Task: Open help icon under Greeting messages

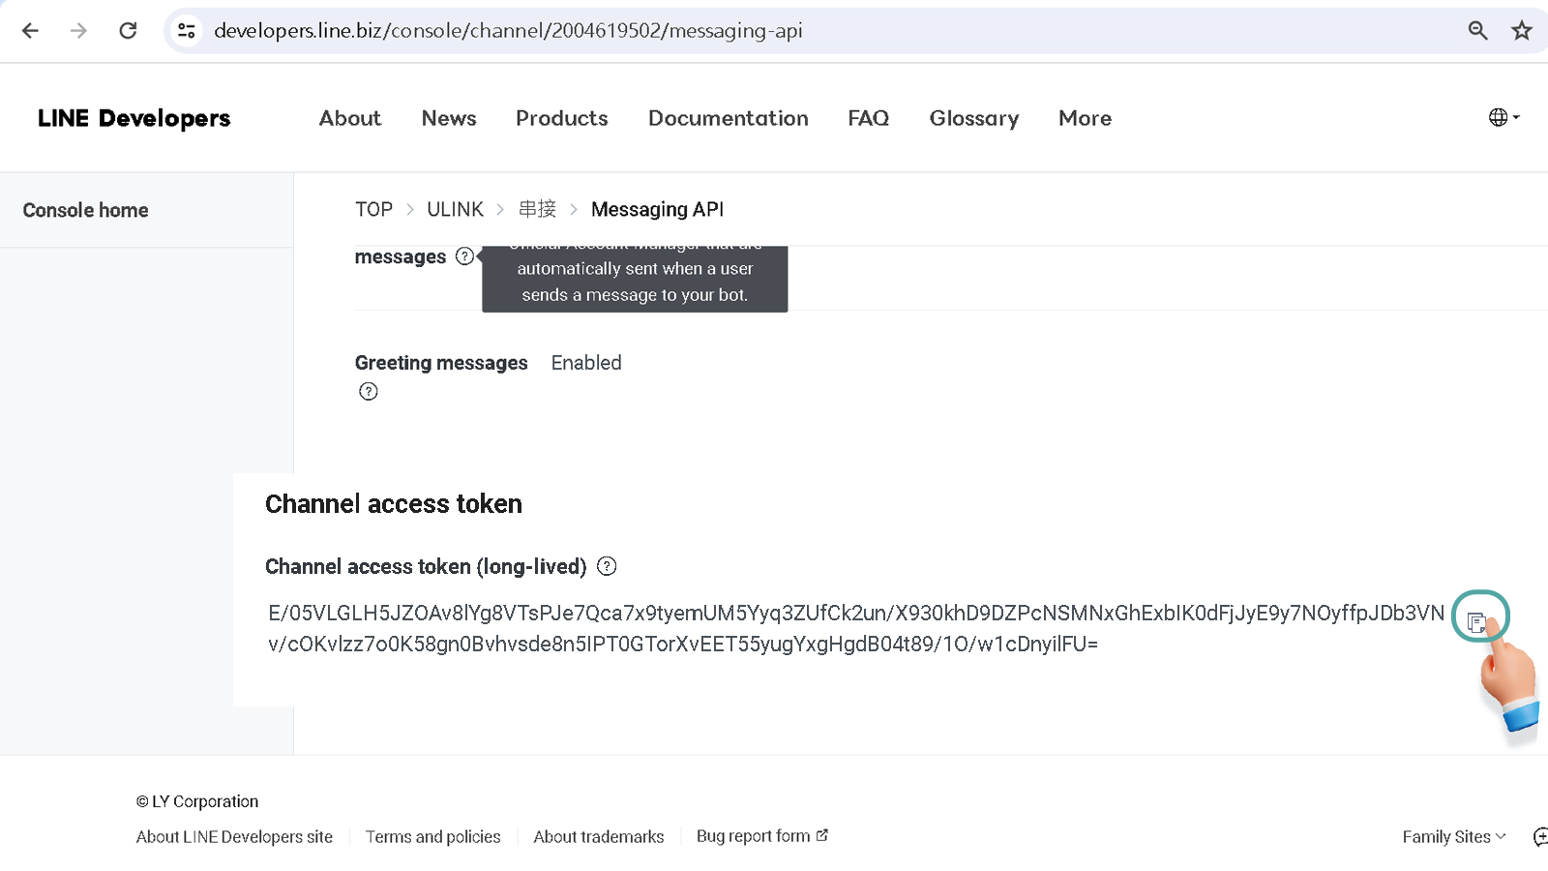Action: click(x=369, y=391)
